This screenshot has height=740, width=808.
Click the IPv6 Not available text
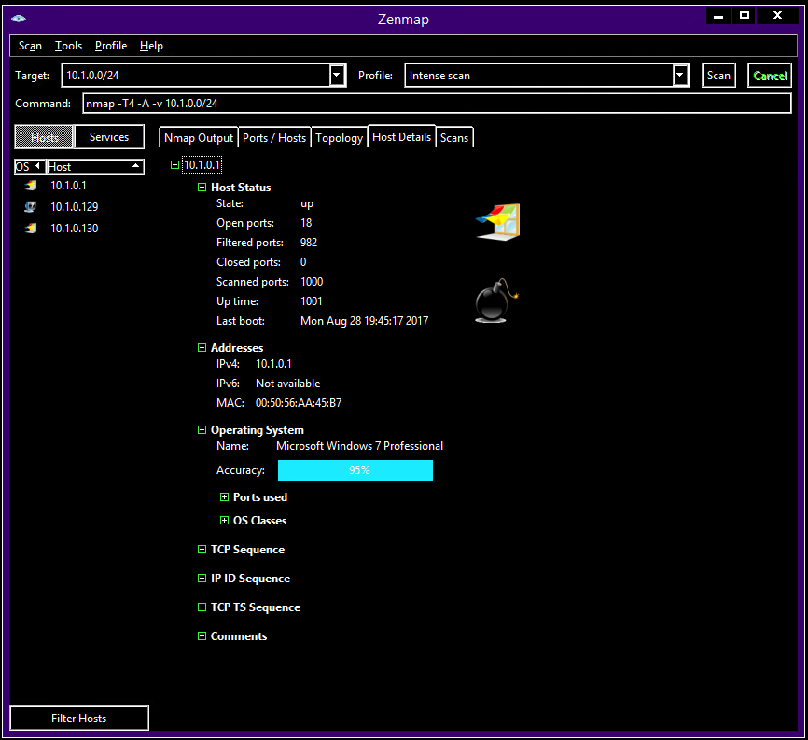pos(287,384)
